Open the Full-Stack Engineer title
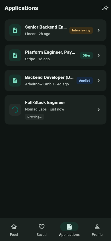 tap(45, 103)
